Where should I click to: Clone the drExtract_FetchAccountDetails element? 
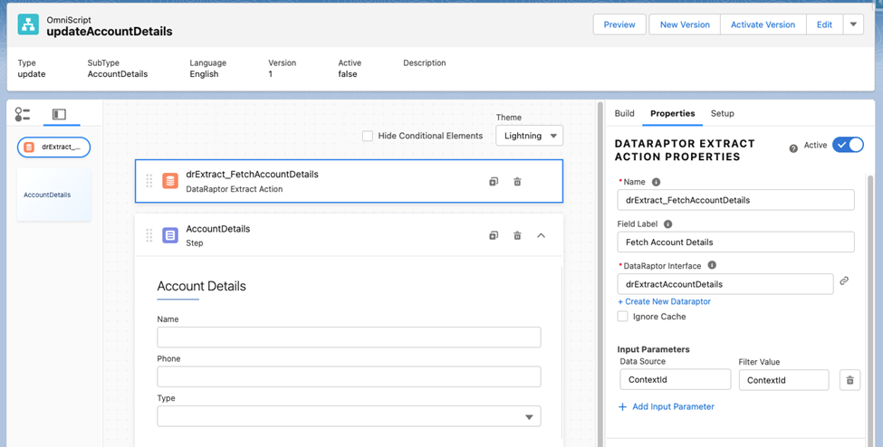click(x=494, y=181)
